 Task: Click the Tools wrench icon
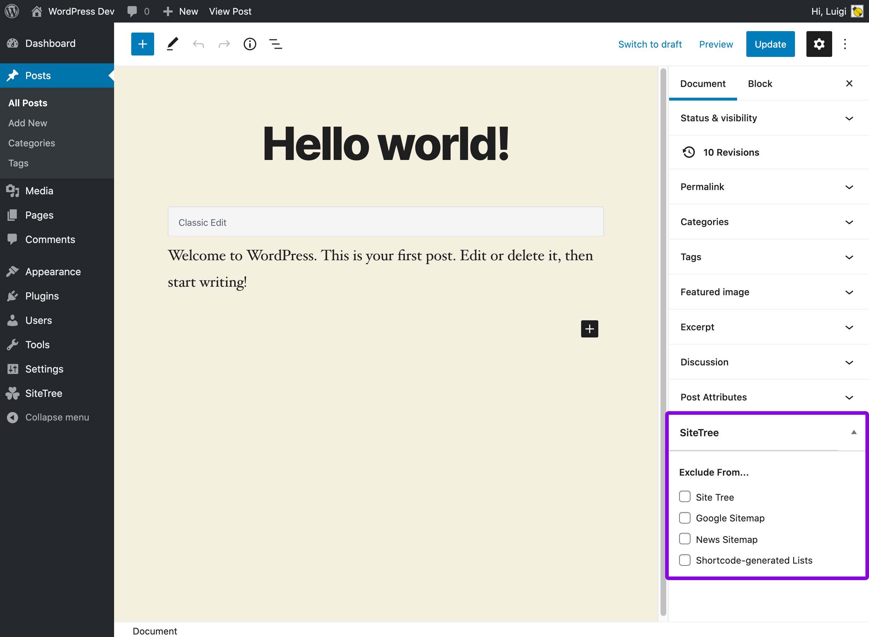pos(12,344)
